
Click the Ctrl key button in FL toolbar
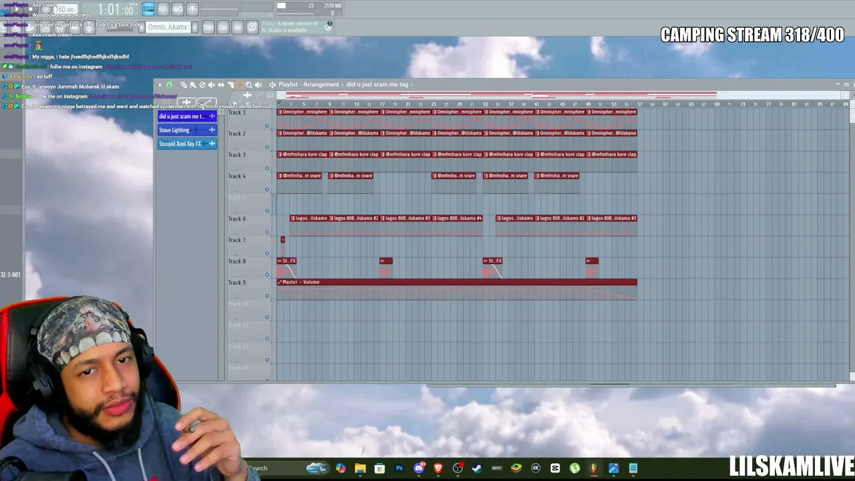point(223,27)
